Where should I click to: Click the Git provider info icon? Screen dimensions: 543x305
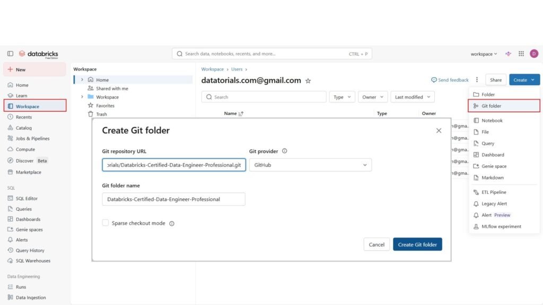pos(285,151)
